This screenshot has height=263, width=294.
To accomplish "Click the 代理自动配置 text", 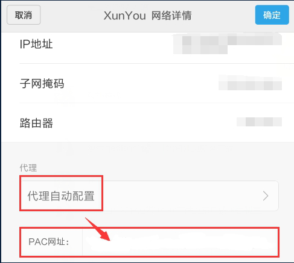I will 61,196.
